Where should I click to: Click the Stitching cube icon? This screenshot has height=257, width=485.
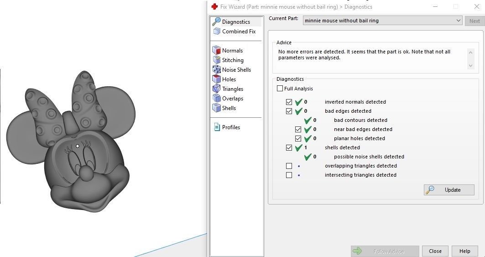point(217,60)
